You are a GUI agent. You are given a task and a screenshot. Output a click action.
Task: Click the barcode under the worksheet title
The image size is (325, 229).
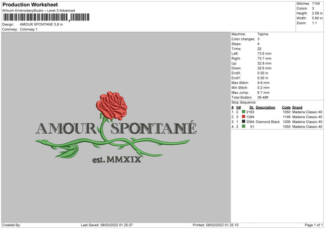46,17
